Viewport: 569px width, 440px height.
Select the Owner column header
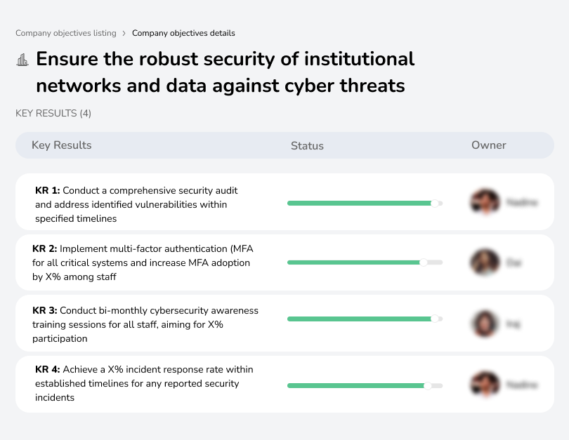489,145
